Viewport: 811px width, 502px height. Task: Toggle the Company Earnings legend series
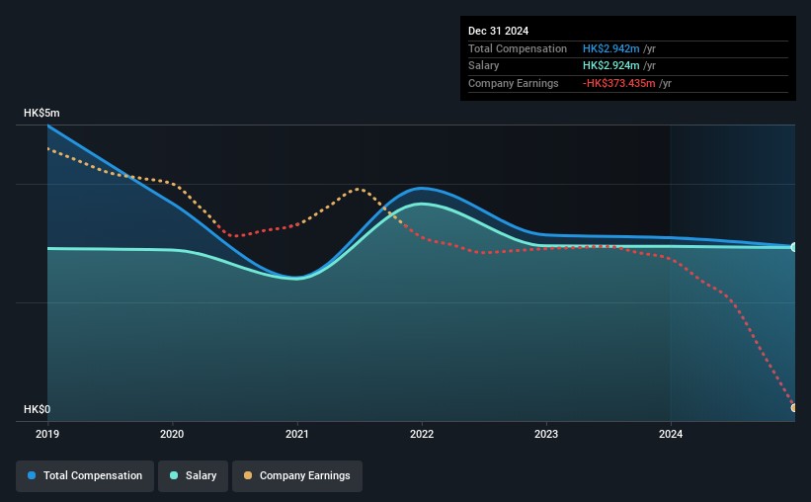pyautogui.click(x=297, y=475)
